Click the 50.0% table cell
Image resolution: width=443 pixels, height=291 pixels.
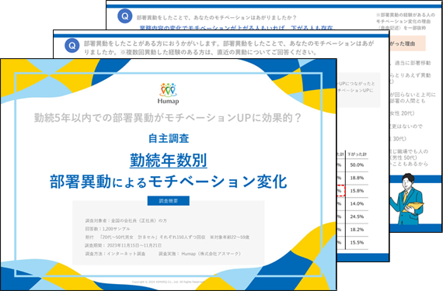click(x=357, y=165)
